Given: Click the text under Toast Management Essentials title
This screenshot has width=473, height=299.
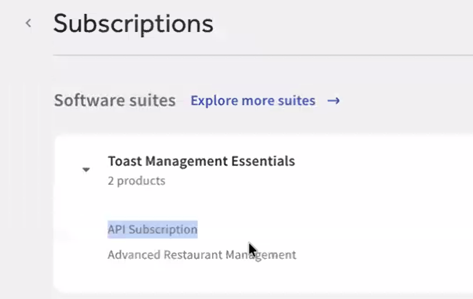Looking at the screenshot, I should pyautogui.click(x=136, y=181).
